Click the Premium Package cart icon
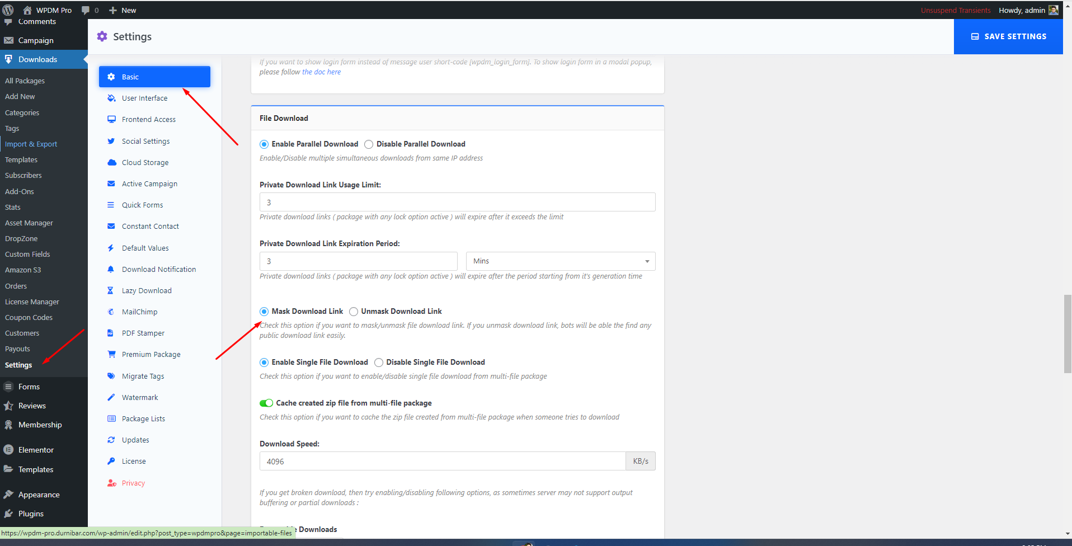This screenshot has width=1072, height=546. (111, 354)
